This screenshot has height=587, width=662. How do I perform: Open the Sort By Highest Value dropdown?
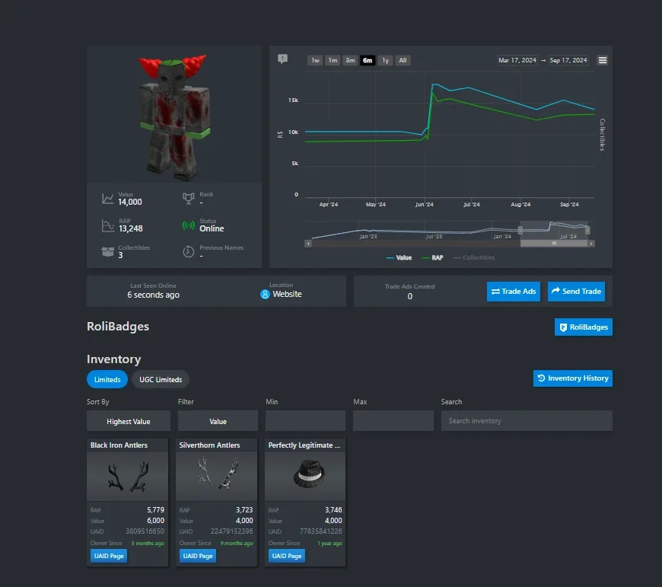129,421
